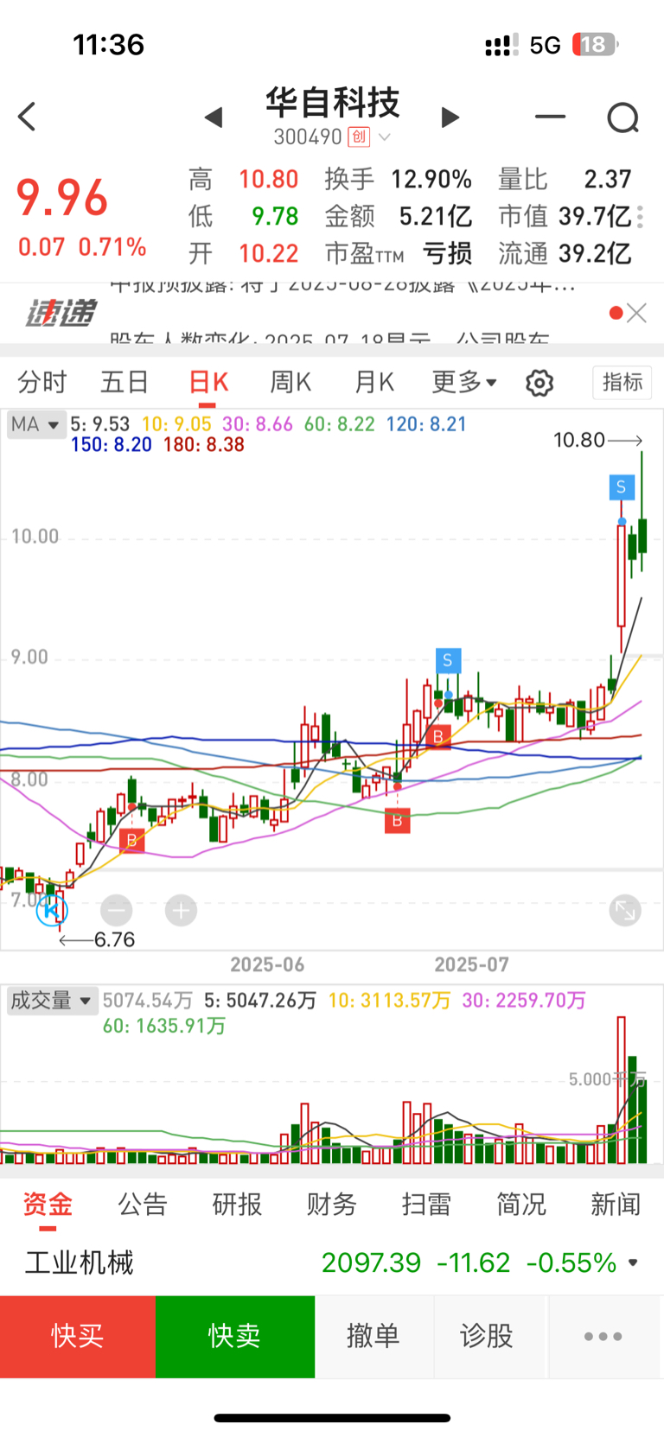Click the 指标 indicator button

point(622,382)
